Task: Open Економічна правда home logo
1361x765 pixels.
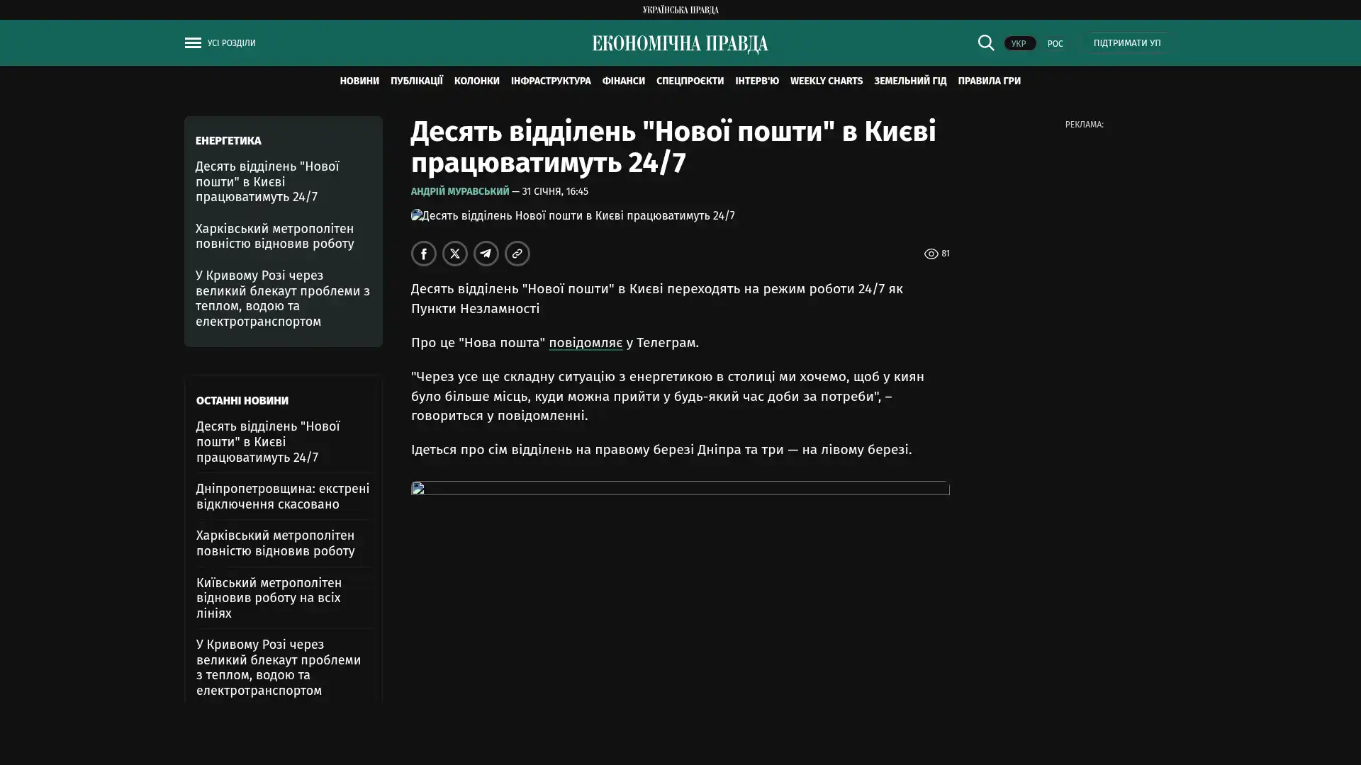Action: [680, 44]
